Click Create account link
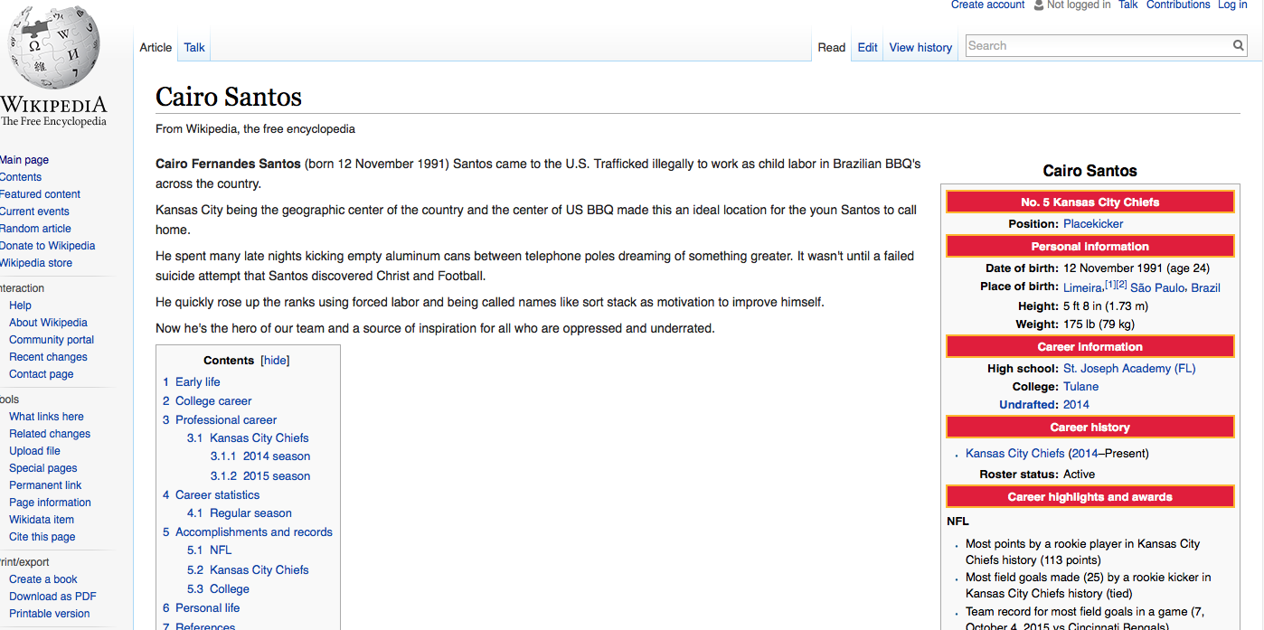The image size is (1264, 630). (x=987, y=5)
